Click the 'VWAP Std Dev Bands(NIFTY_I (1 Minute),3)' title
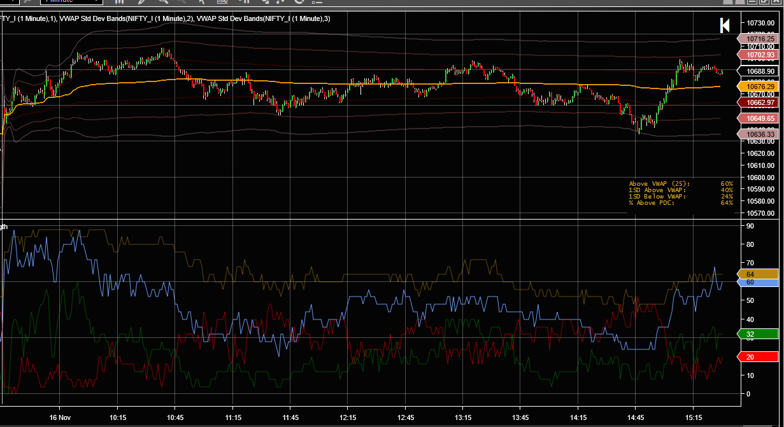 (263, 19)
